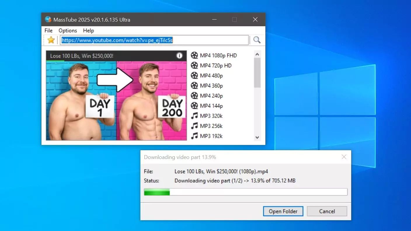Viewport: 411px width, 231px height.
Task: Select the MP3 192k format text
Action: [x=211, y=136]
